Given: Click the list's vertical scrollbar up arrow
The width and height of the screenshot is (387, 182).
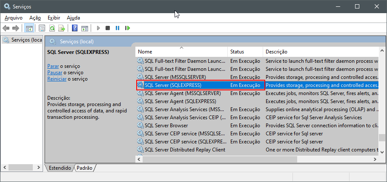Looking at the screenshot, I should click(382, 51).
